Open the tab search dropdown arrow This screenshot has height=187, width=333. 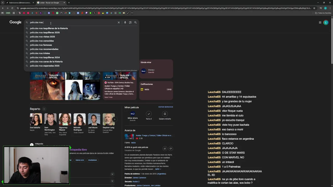pos(3,3)
